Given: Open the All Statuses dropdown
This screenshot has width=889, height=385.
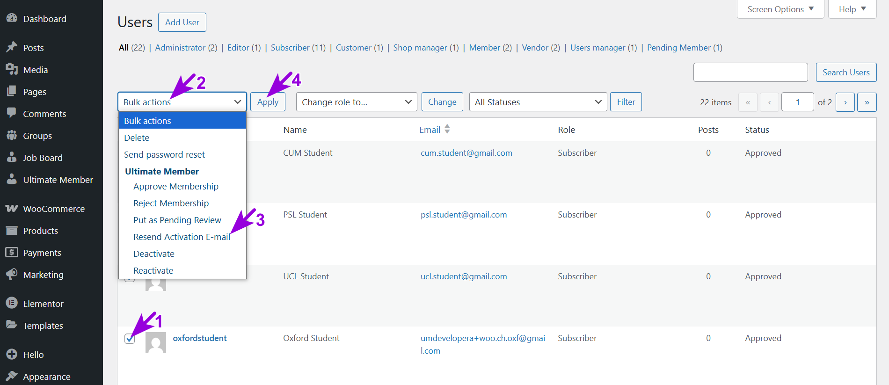Looking at the screenshot, I should [538, 102].
